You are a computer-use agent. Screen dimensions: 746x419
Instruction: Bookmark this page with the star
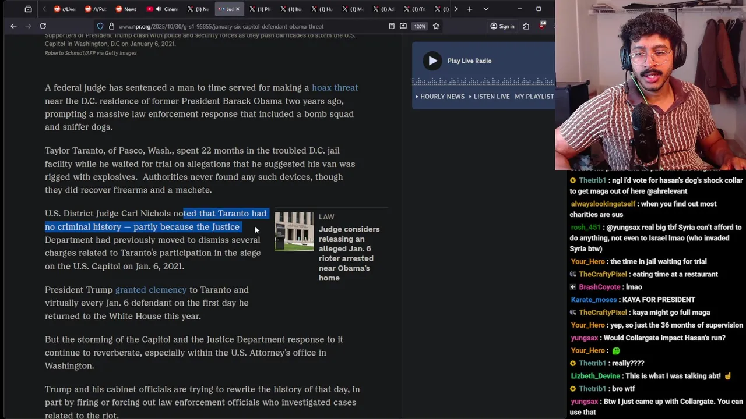[x=436, y=26]
